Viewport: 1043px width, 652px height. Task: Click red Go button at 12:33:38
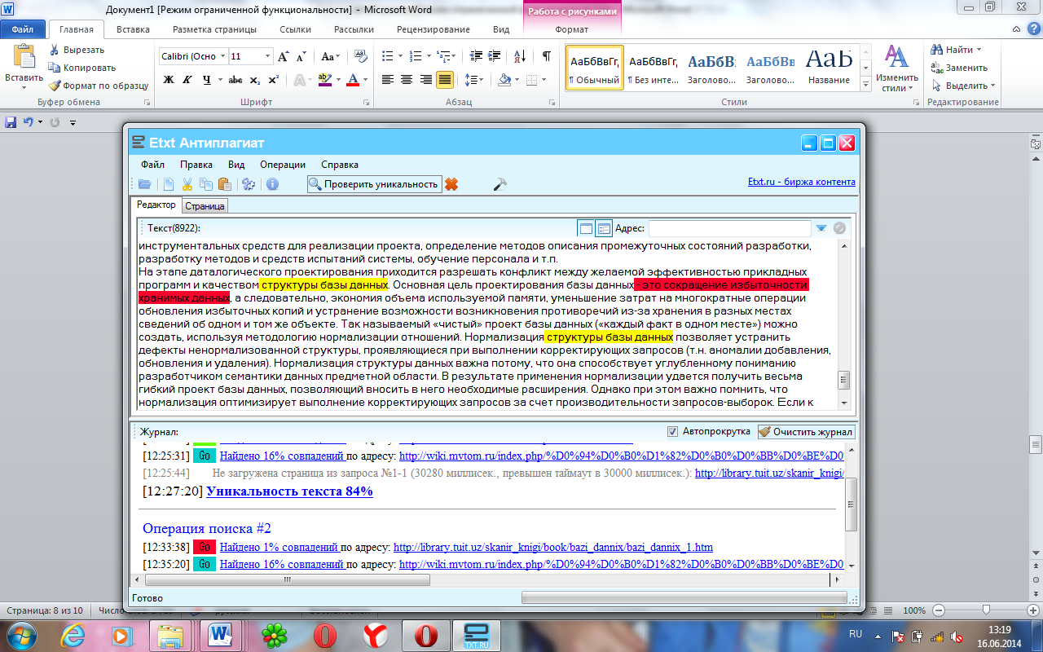[204, 547]
